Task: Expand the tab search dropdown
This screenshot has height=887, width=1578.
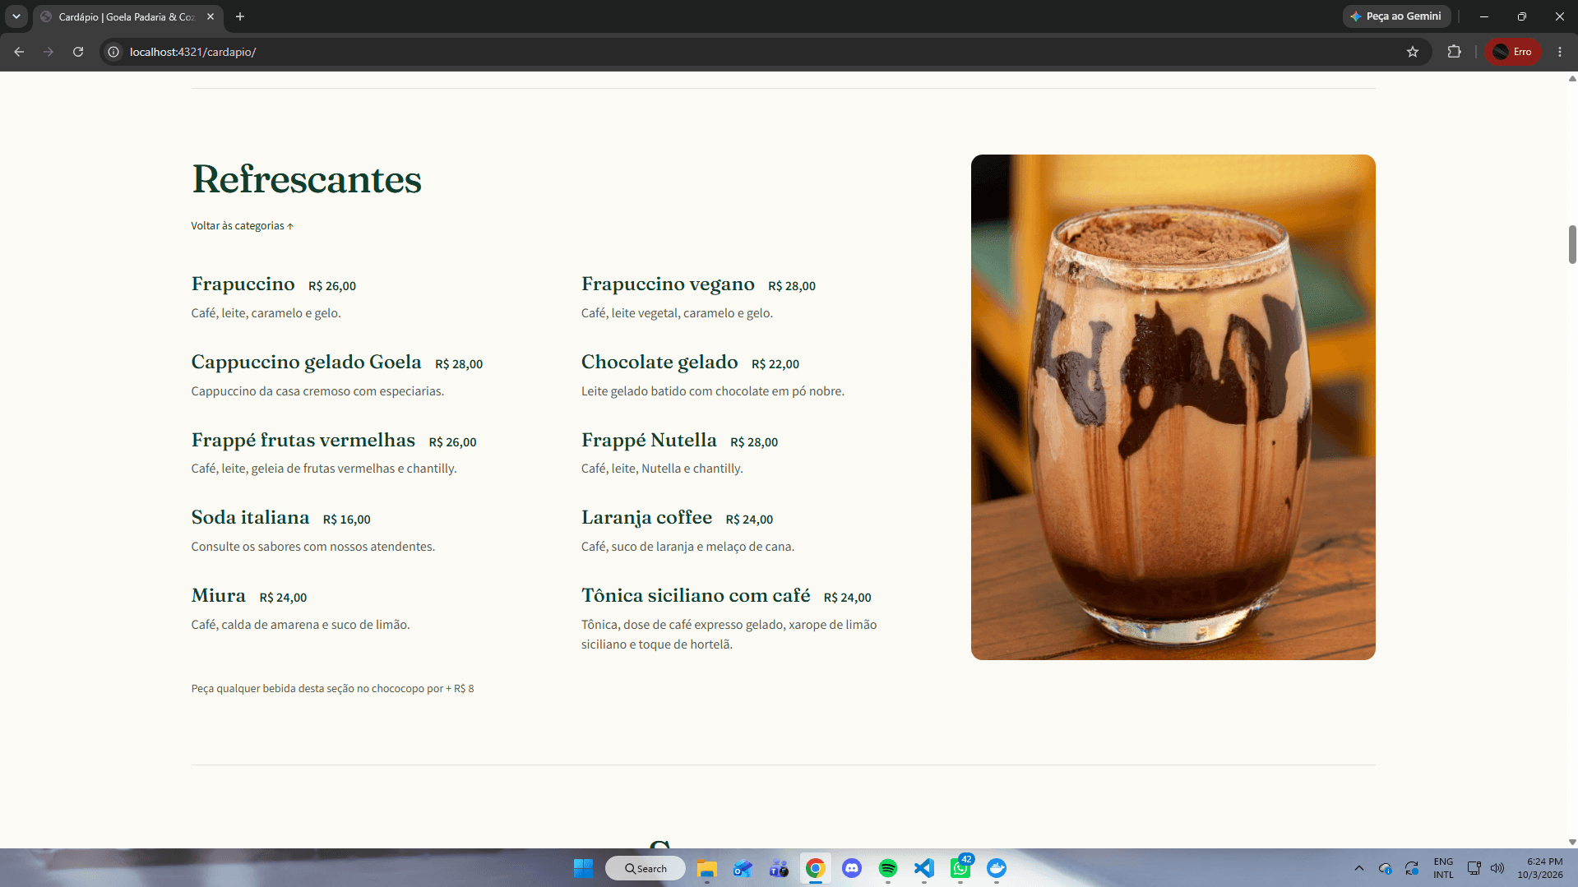Action: click(16, 16)
